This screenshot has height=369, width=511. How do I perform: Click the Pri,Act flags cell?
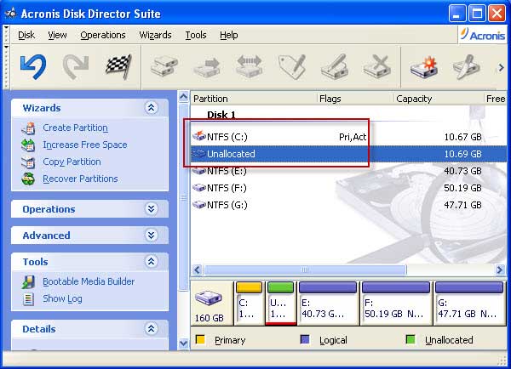353,137
